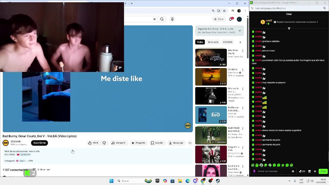Viewport: 329px width, 185px height.
Task: Click the taskbar Buscar search box
Action: point(135,181)
